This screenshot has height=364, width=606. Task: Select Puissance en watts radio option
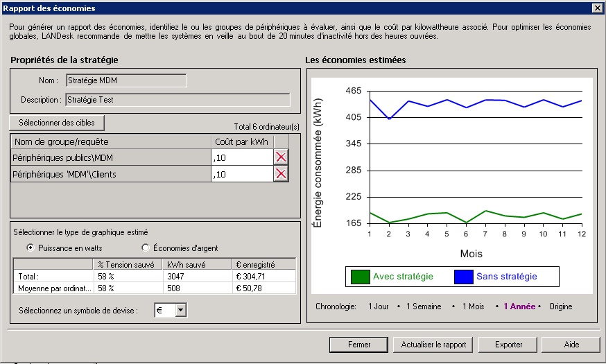coord(31,248)
